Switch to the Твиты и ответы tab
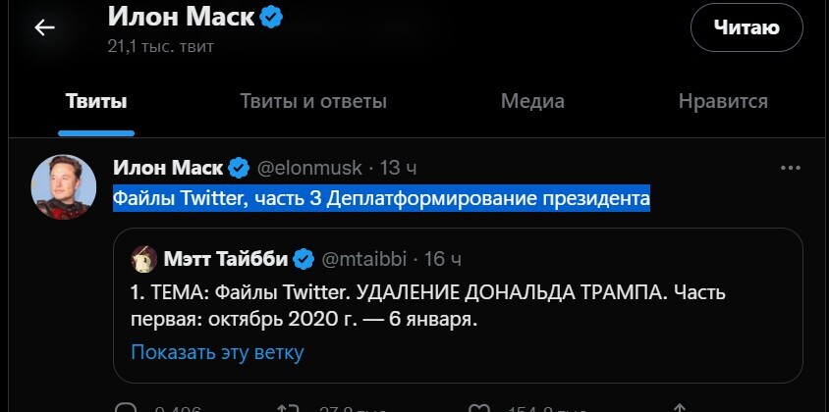The width and height of the screenshot is (829, 412). [313, 101]
